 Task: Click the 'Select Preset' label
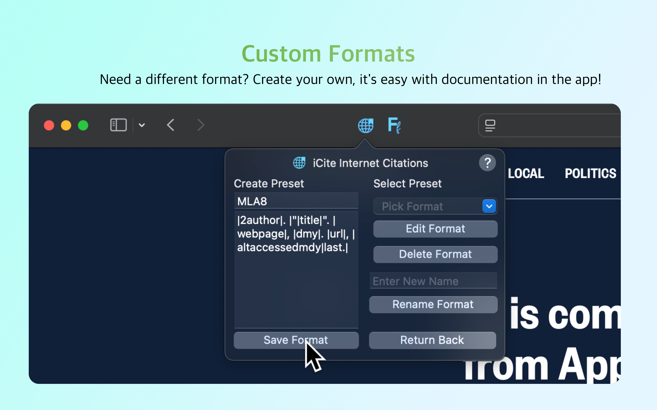(x=408, y=183)
